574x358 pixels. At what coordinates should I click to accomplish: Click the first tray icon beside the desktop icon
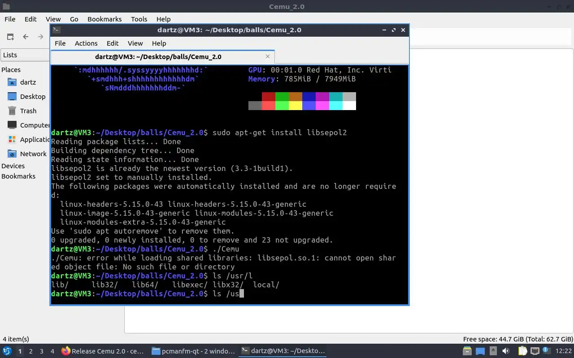click(467, 351)
